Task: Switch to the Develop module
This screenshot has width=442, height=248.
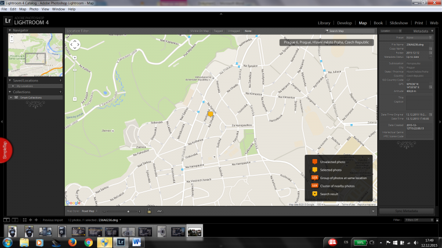Action: 344,23
